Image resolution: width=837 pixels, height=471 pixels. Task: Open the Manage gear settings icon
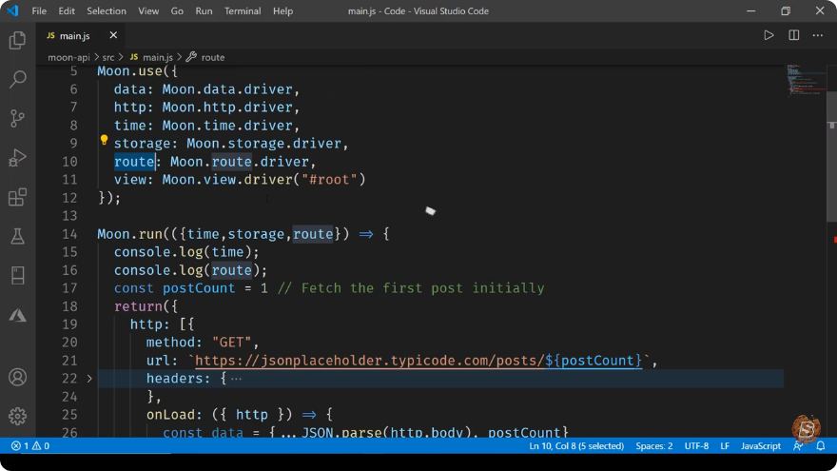17,416
